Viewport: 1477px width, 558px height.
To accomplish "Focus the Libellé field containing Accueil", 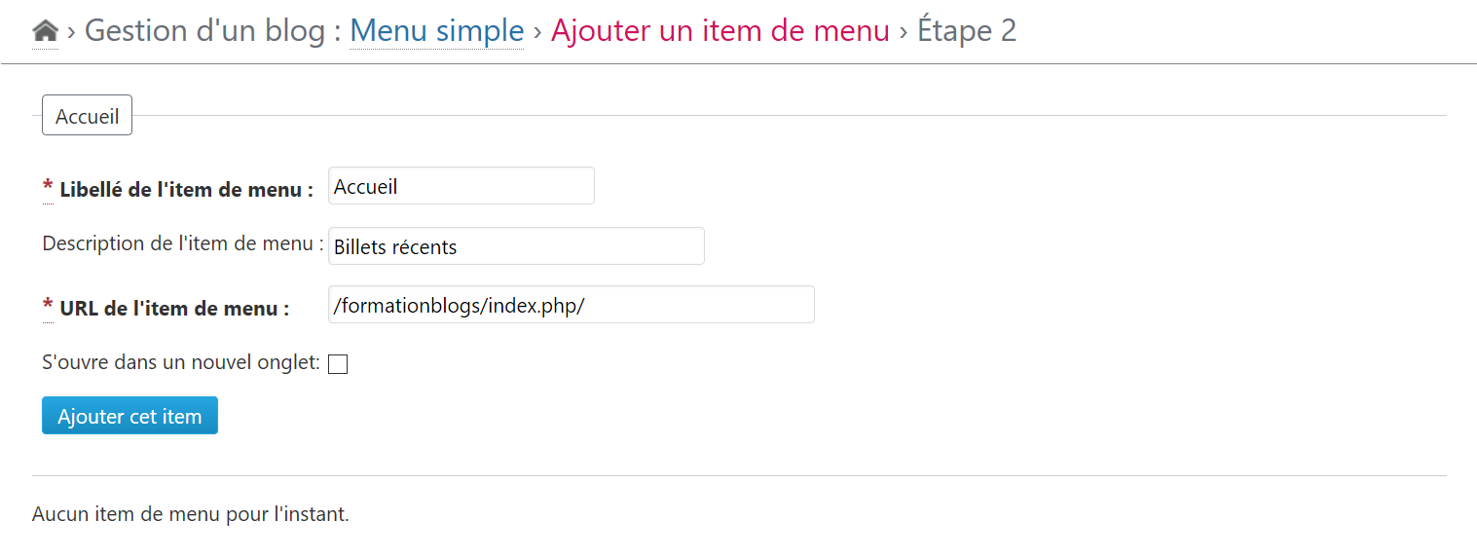I will pos(461,186).
